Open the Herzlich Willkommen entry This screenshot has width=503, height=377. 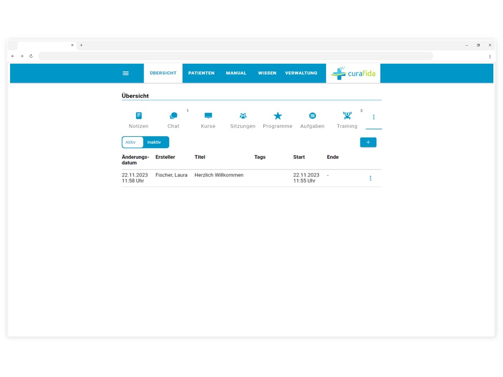coord(219,175)
